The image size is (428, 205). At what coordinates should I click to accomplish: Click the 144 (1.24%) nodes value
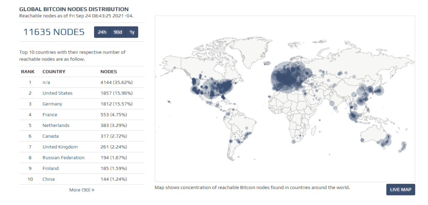point(114,179)
